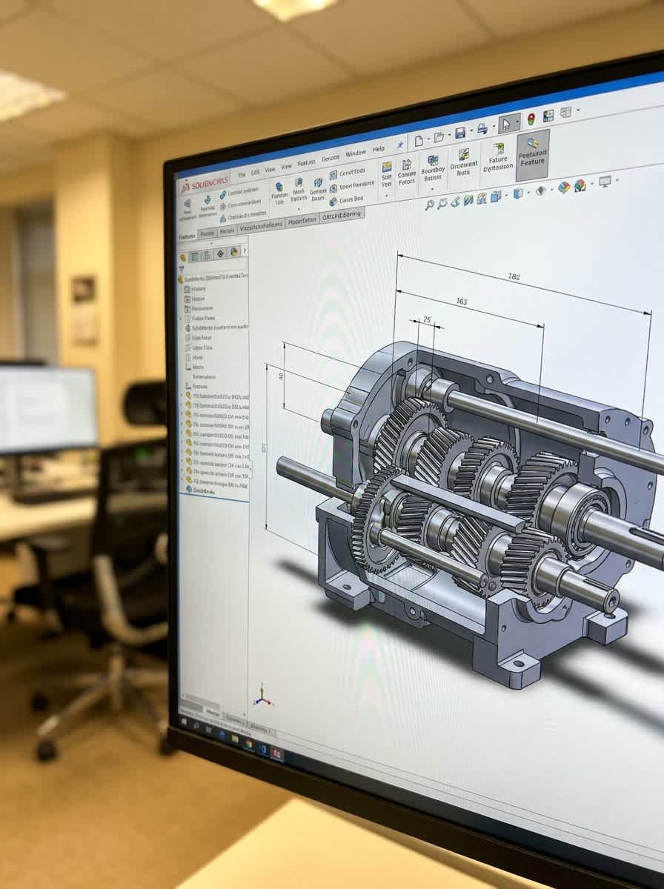Open the 'Help' menu

(x=379, y=149)
